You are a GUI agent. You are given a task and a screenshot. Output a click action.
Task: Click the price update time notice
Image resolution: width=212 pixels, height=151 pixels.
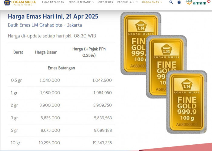pyautogui.click(x=52, y=36)
